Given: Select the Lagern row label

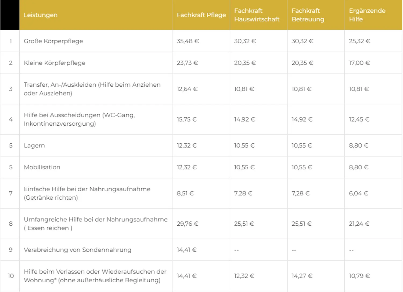Looking at the screenshot, I should 34,145.
